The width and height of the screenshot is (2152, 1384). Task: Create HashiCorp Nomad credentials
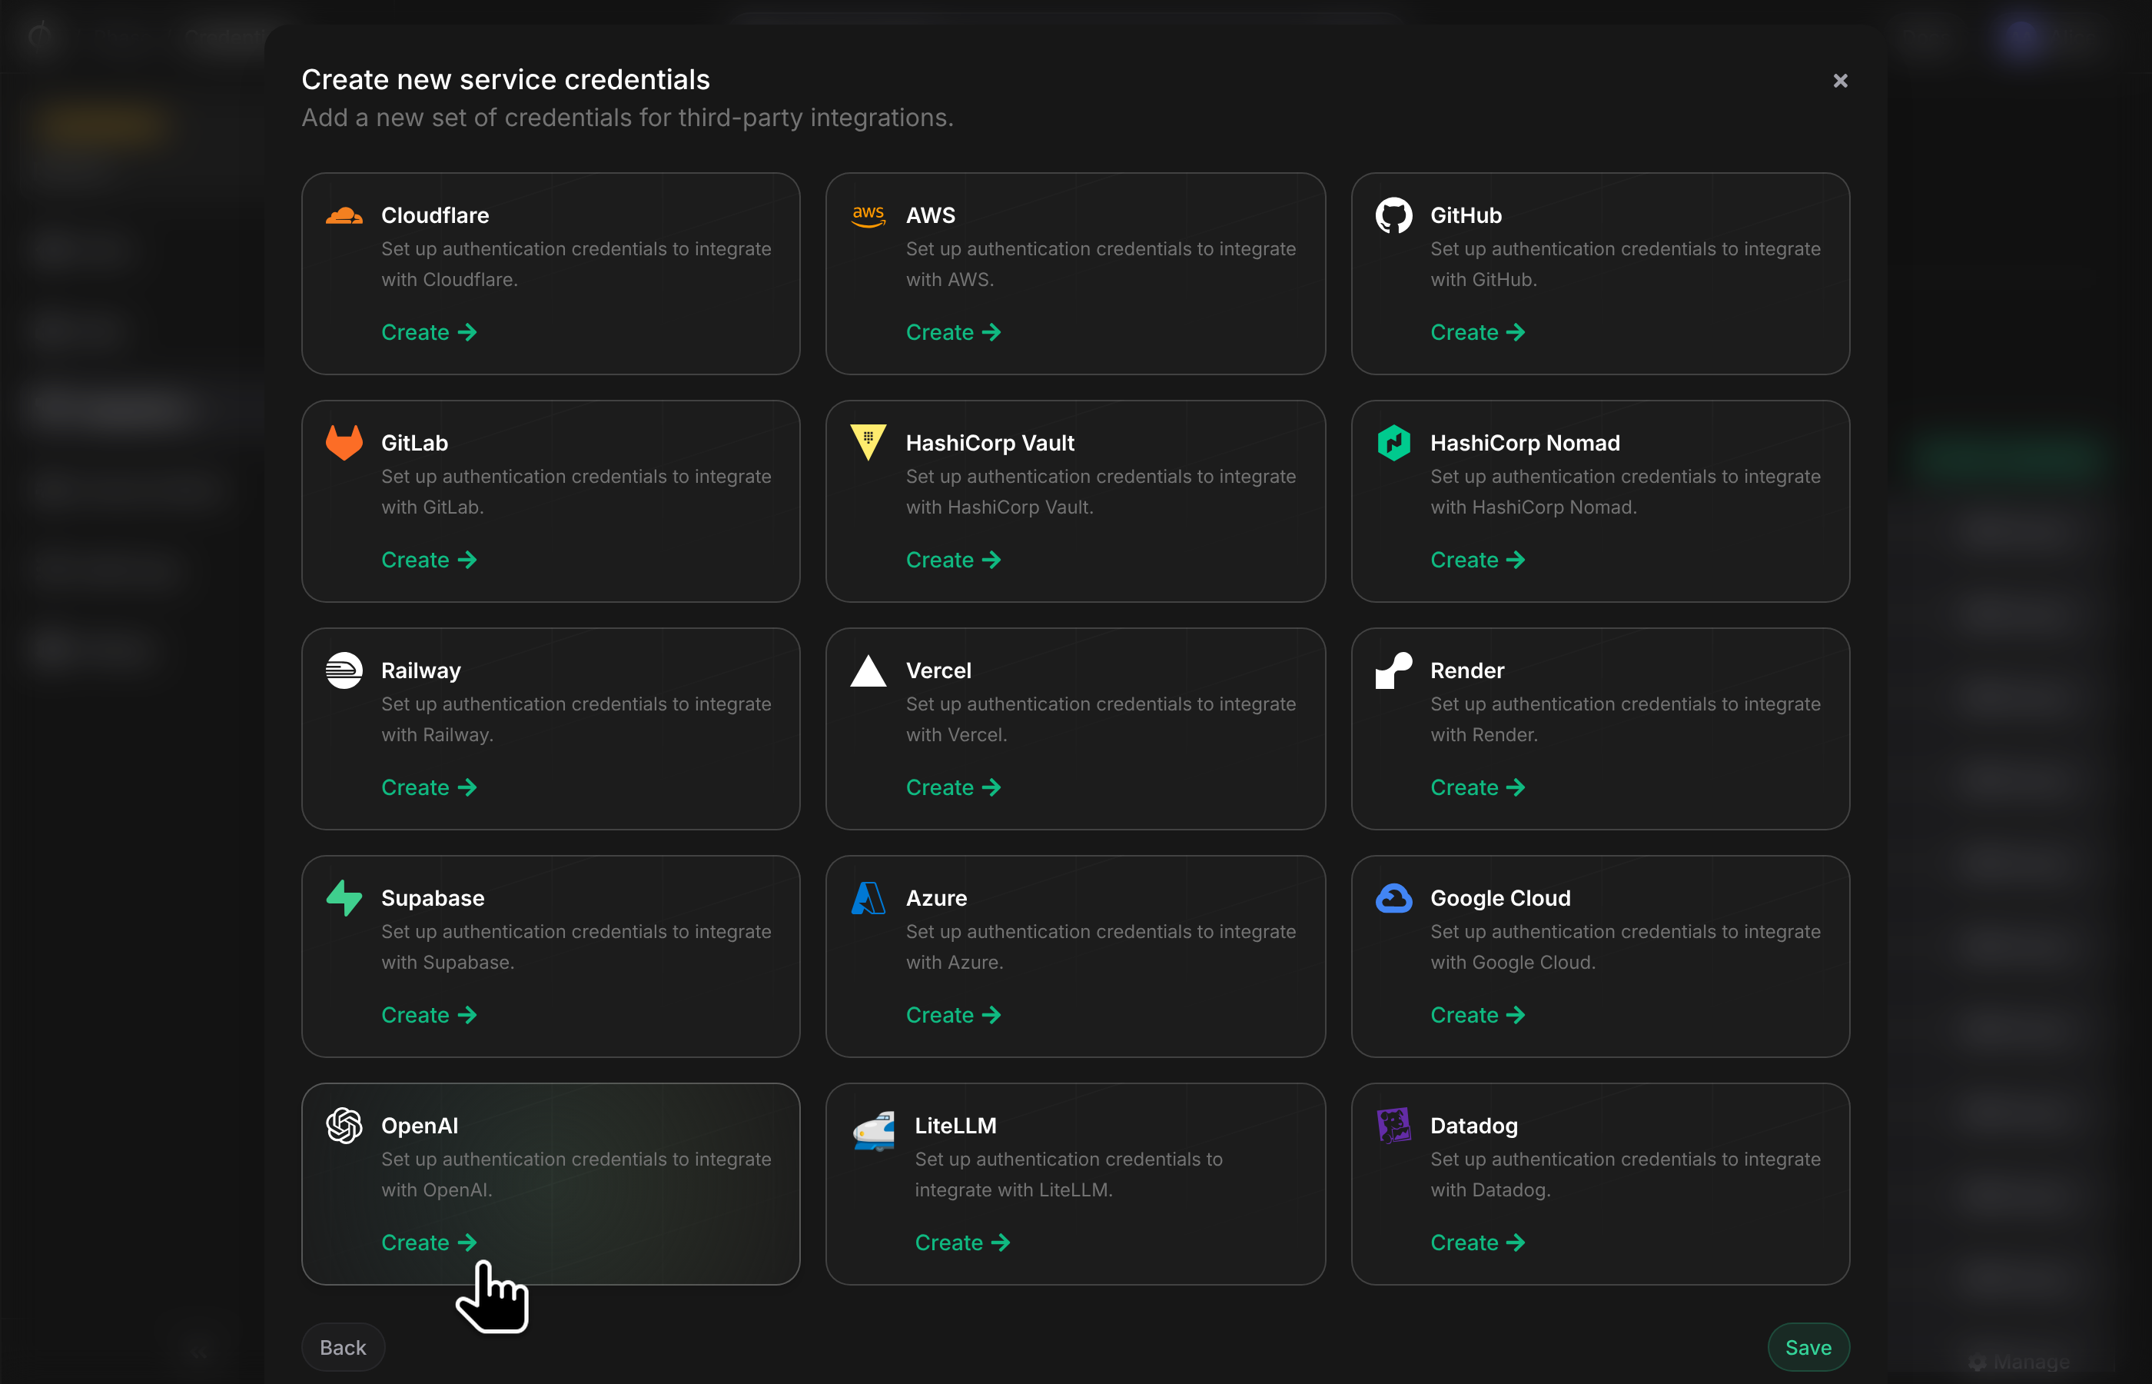tap(1477, 560)
